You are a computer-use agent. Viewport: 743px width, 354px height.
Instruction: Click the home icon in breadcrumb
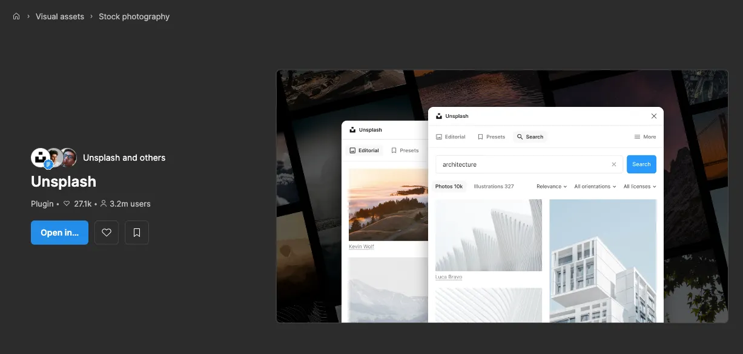coord(16,16)
